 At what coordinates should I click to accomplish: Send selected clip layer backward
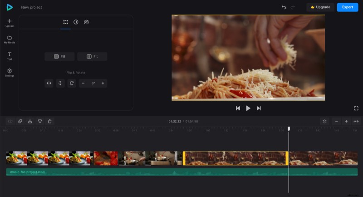pyautogui.click(x=40, y=121)
